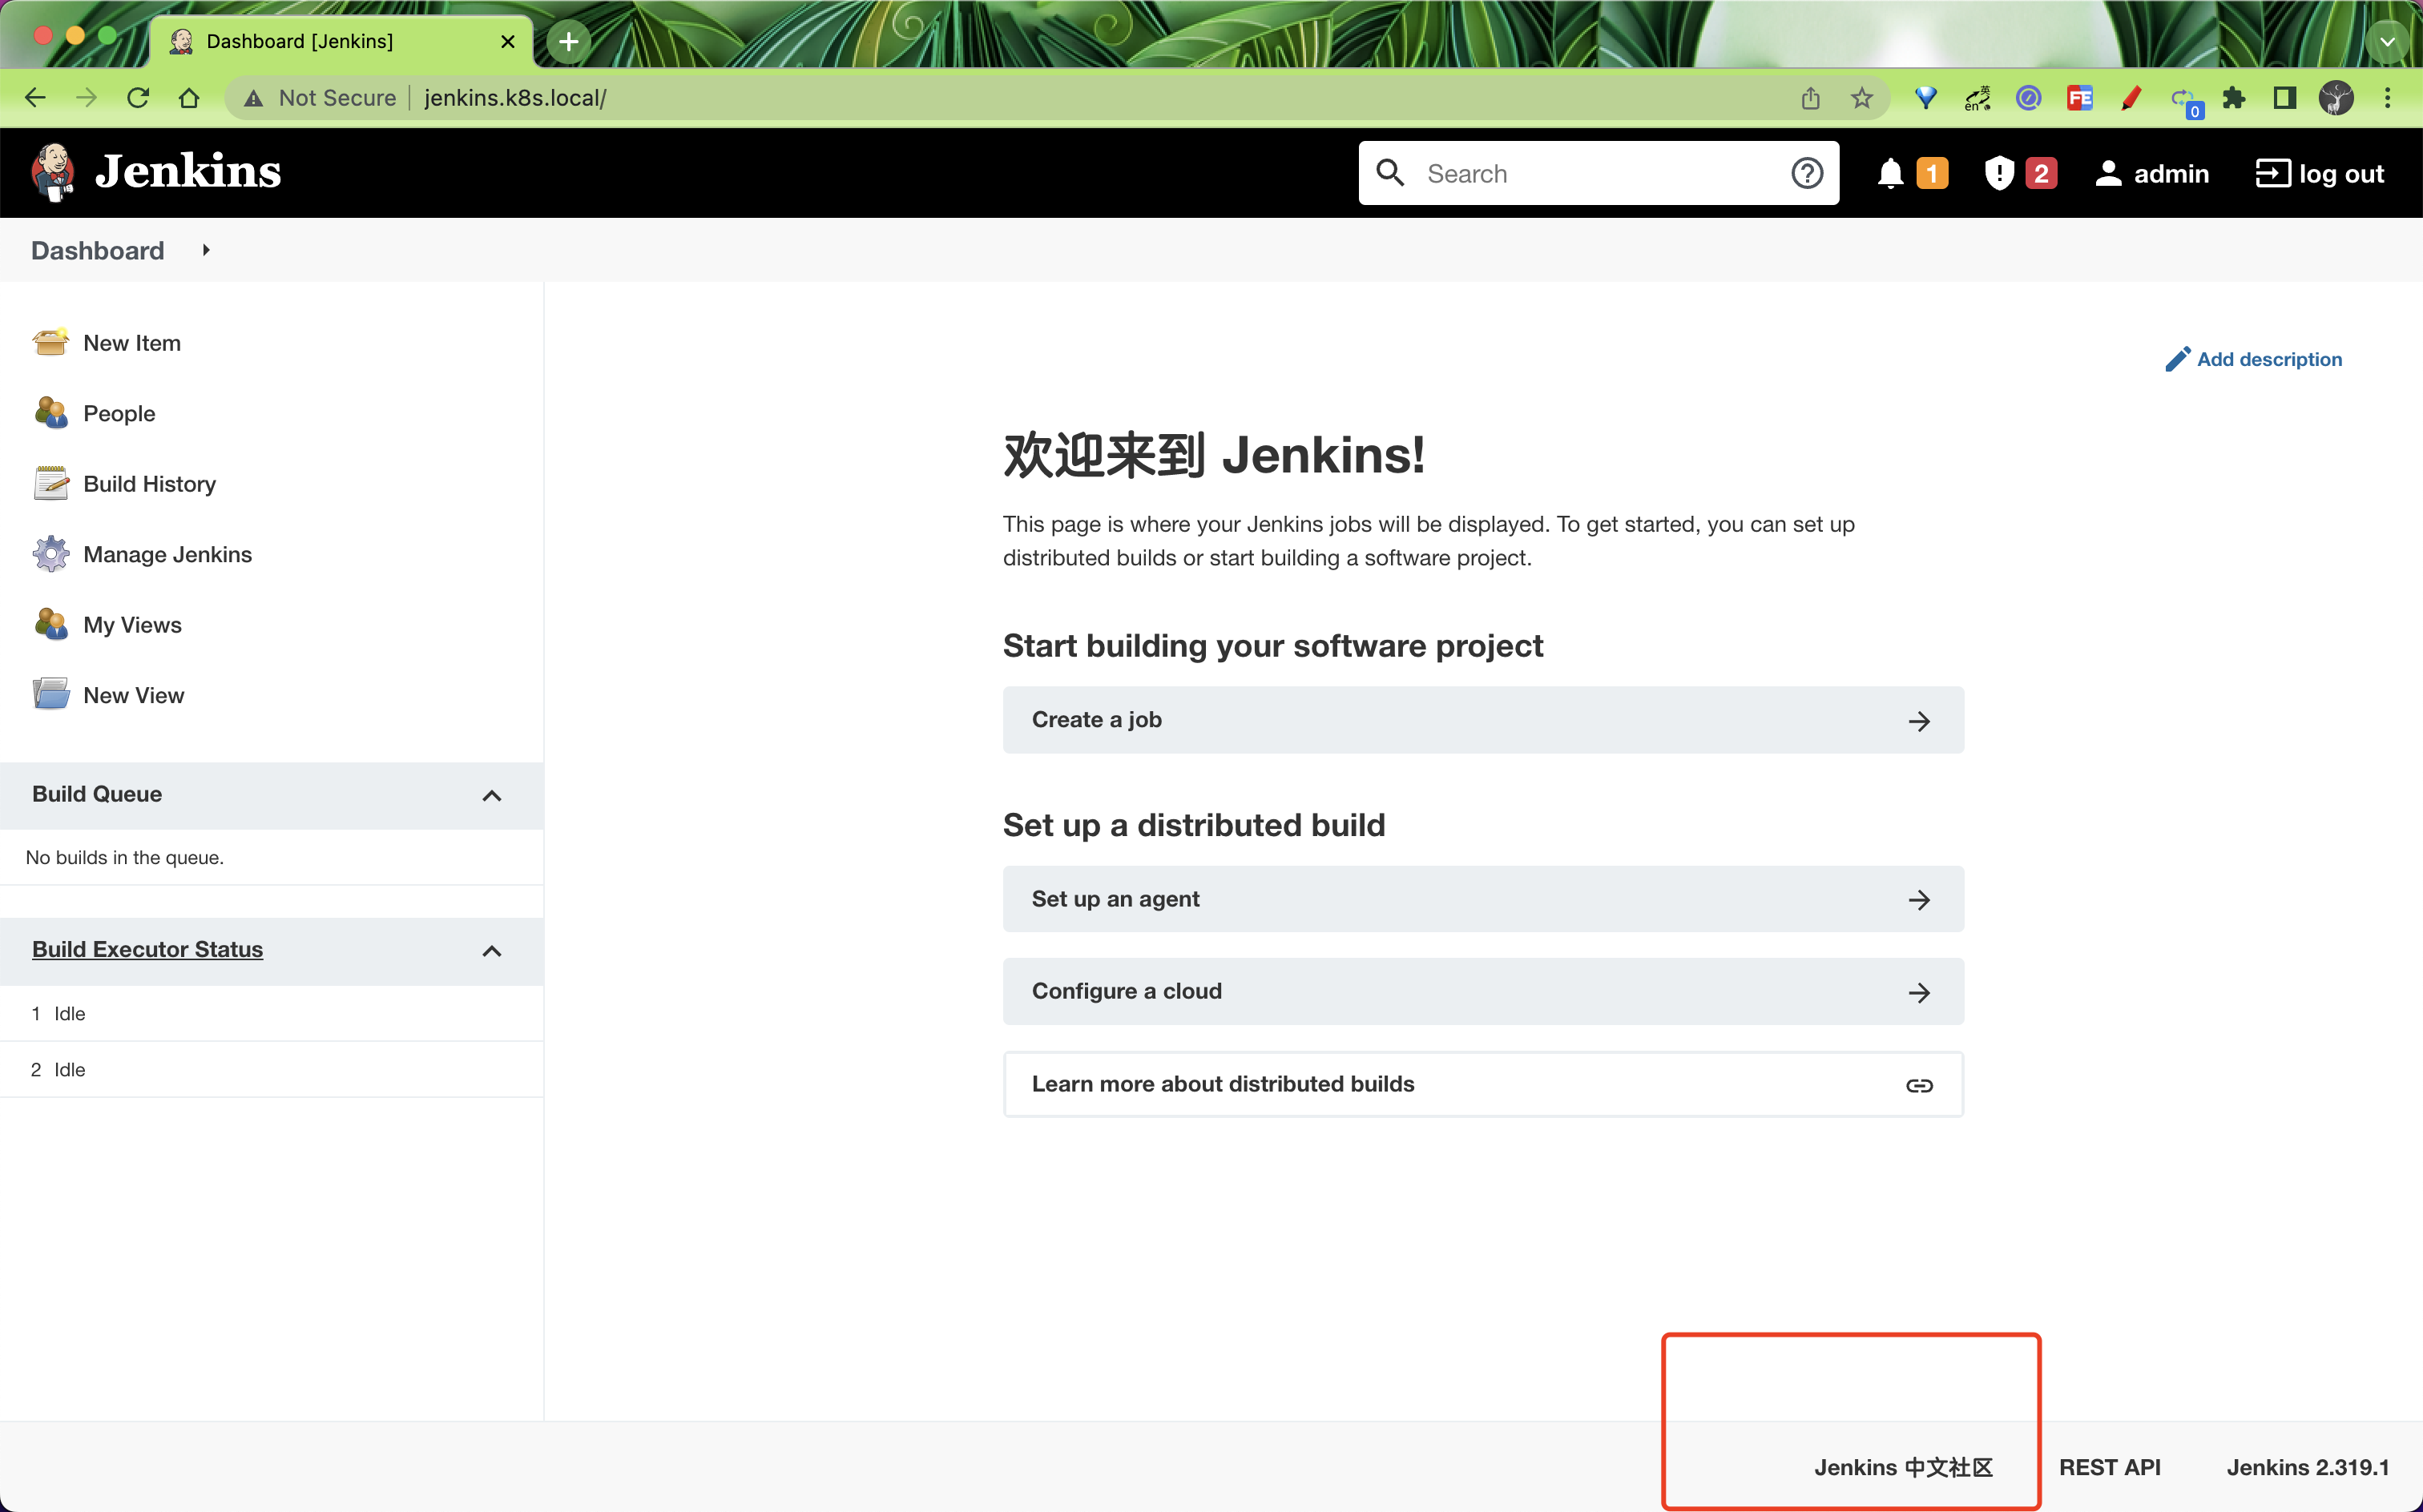
Task: Open the admin user profile icon
Action: 2111,173
